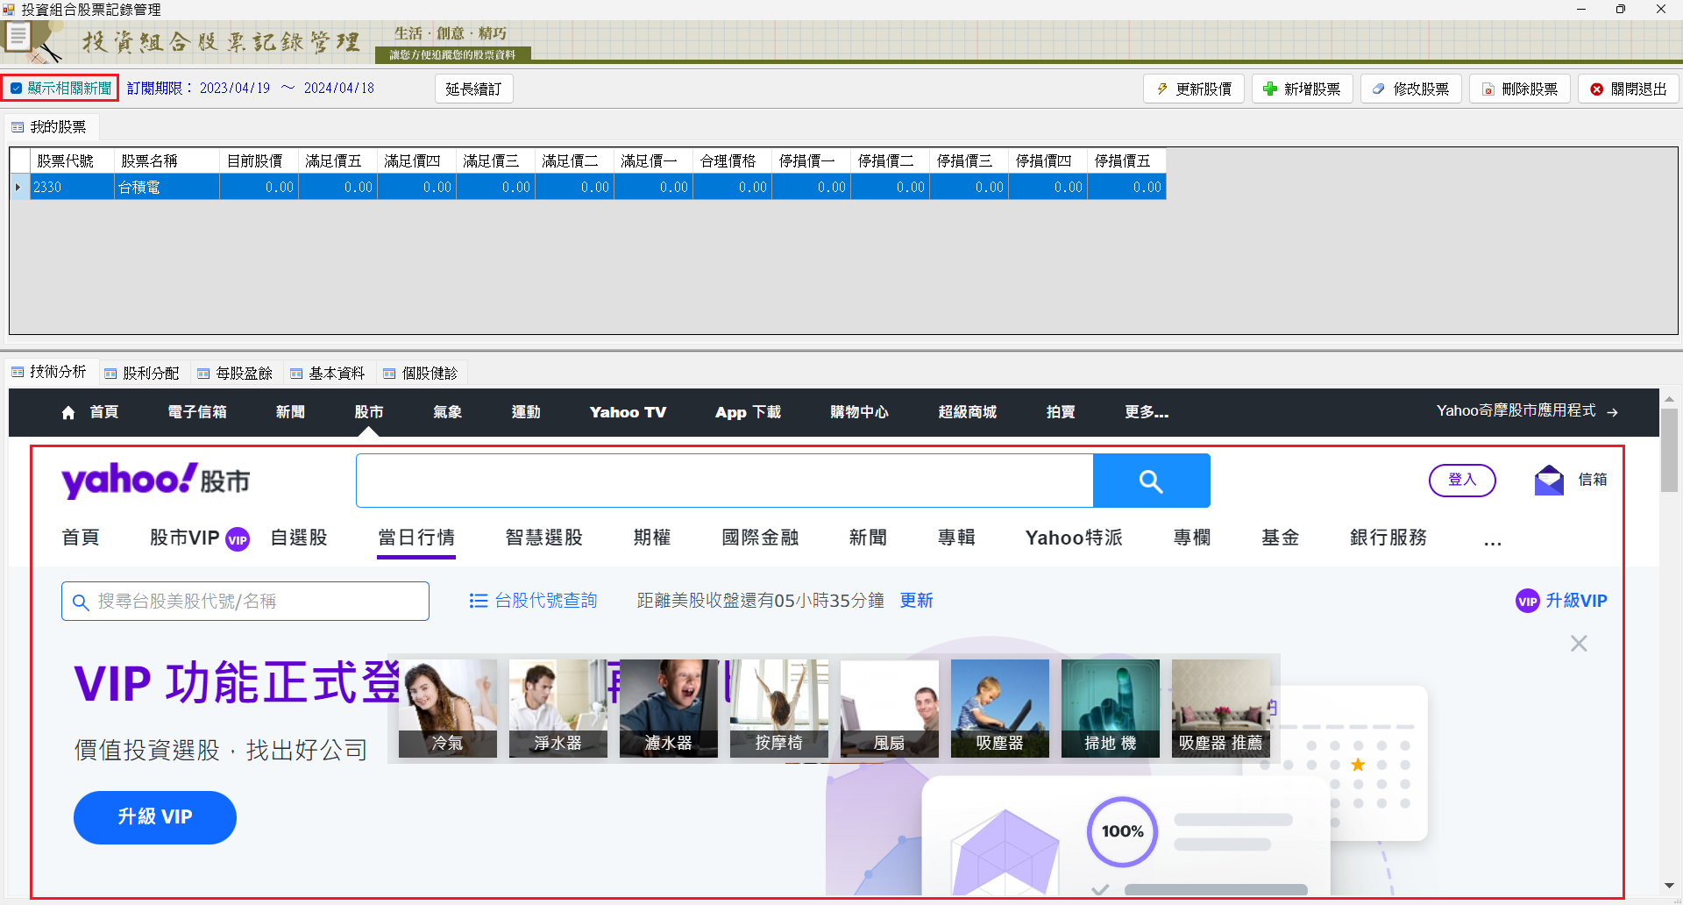This screenshot has width=1683, height=905.
Task: Open the 風扇 thumbnail
Action: pyautogui.click(x=890, y=709)
